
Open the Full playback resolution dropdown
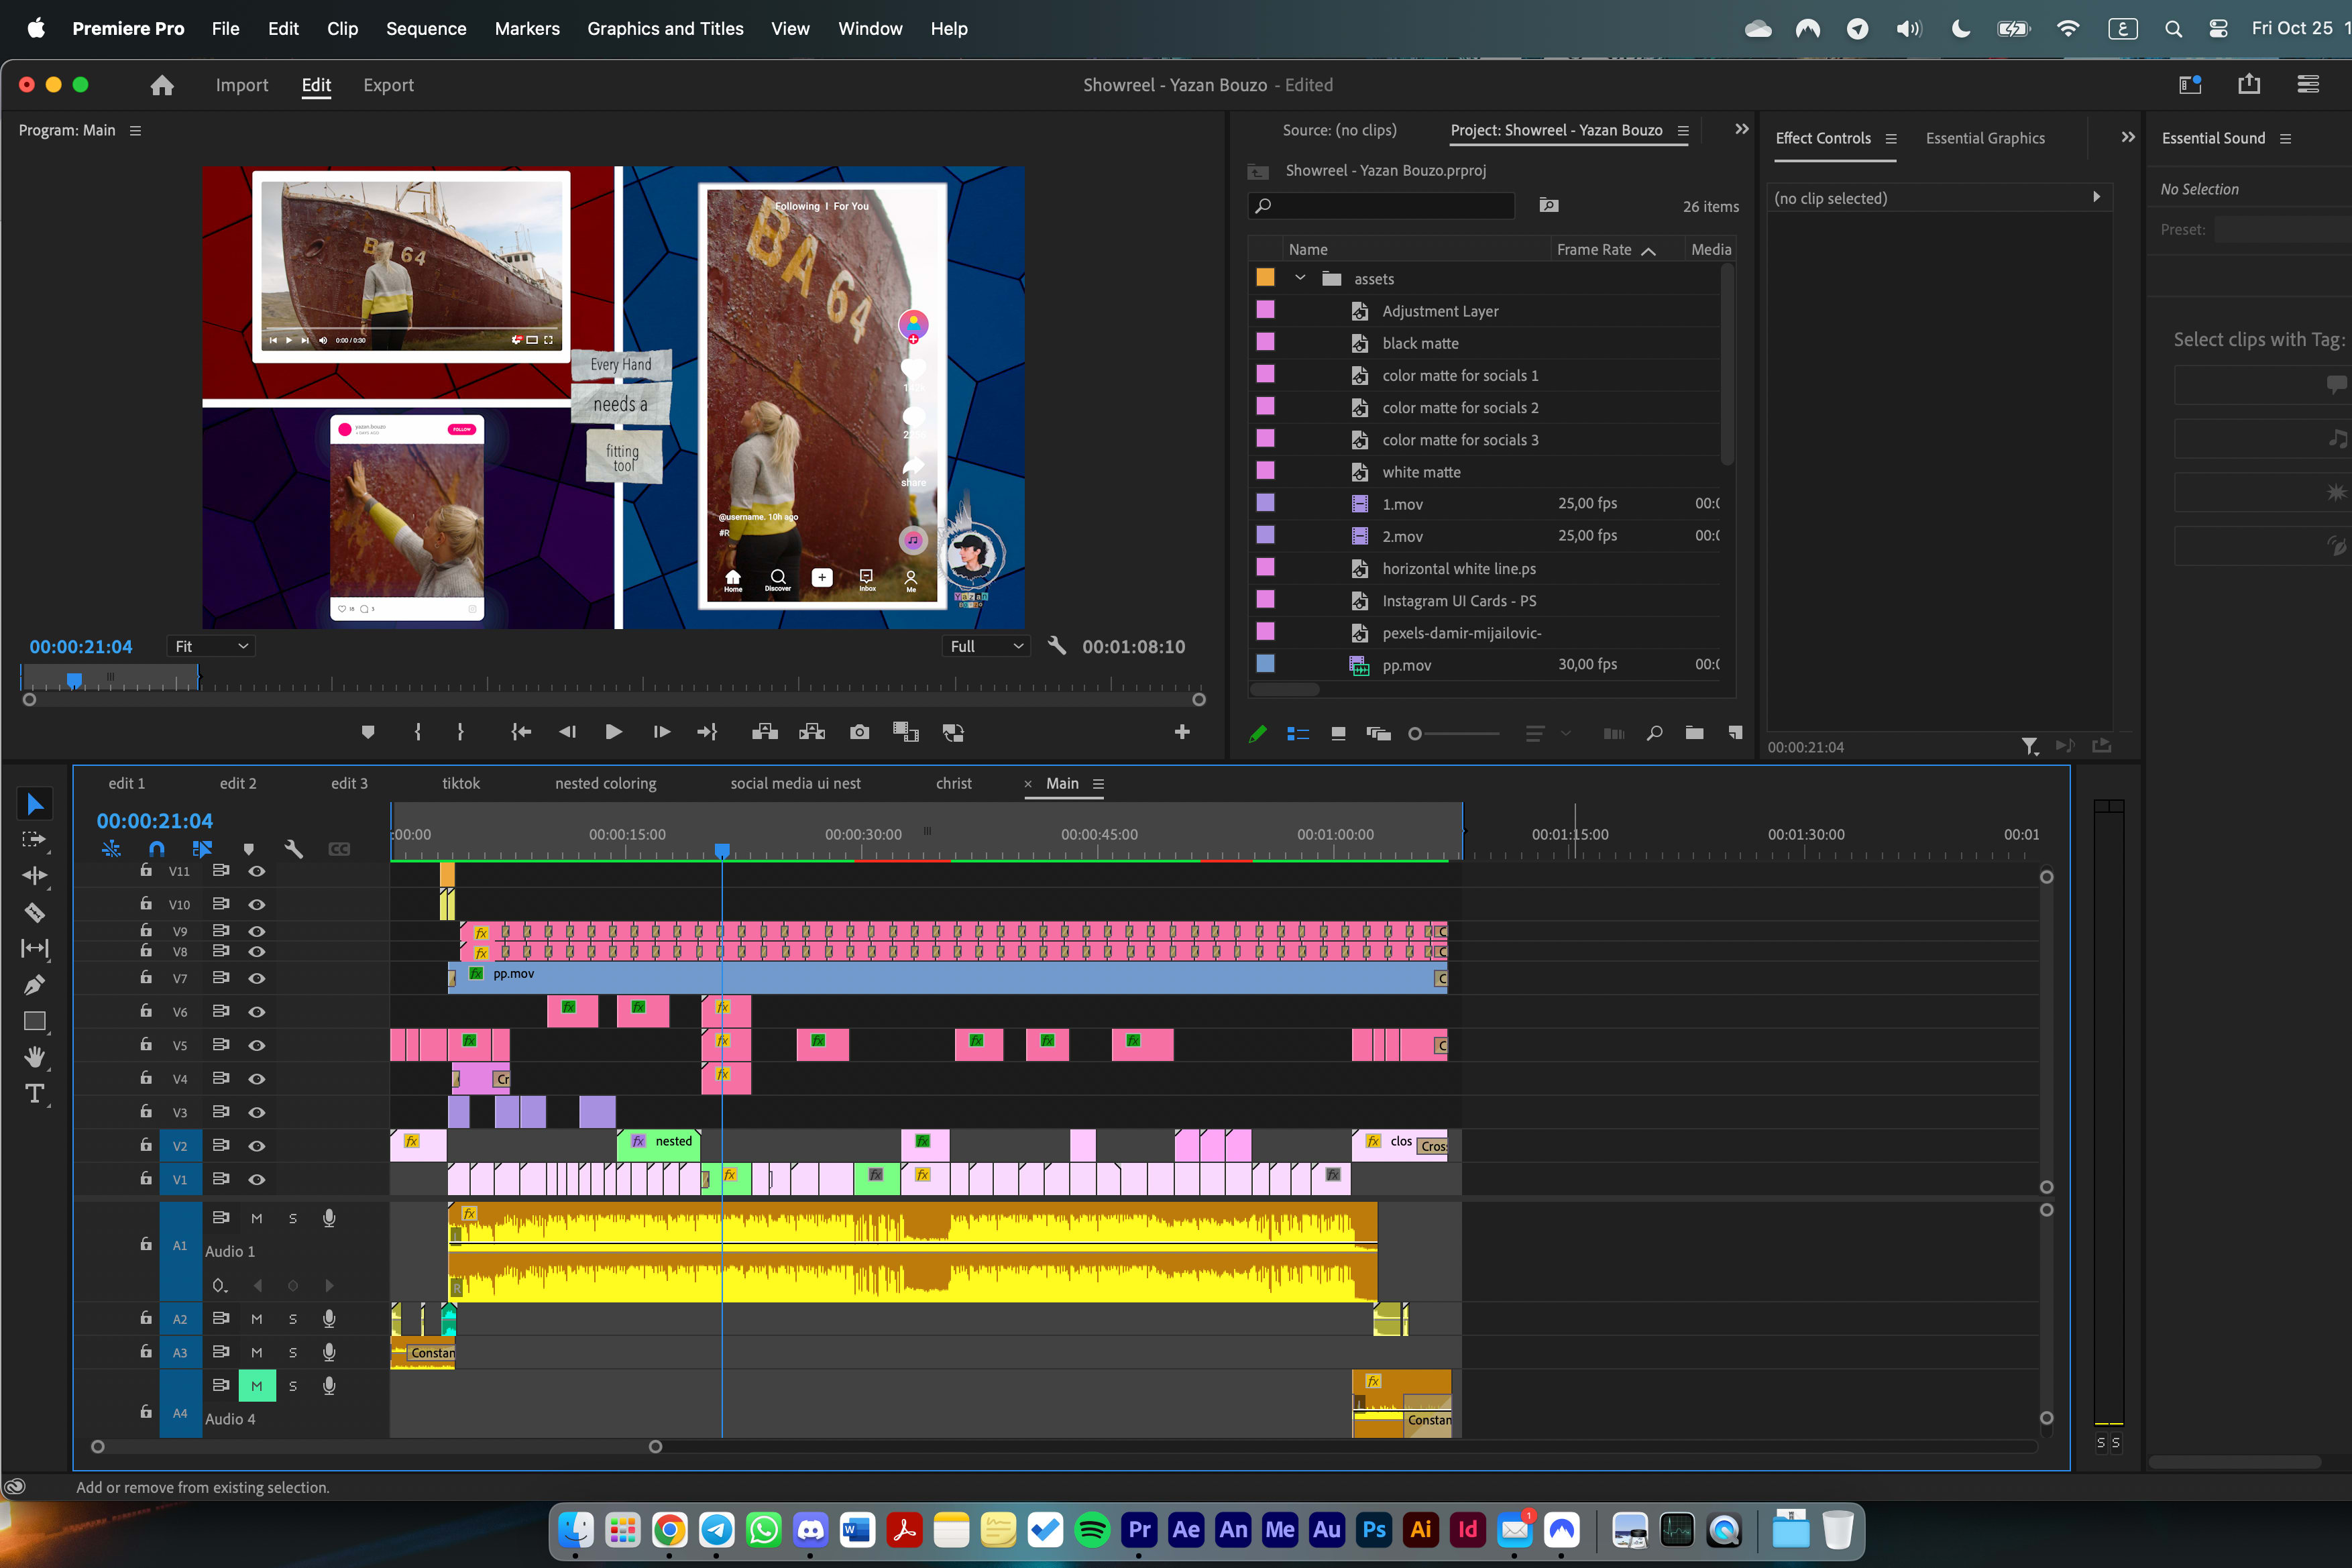pyautogui.click(x=986, y=646)
